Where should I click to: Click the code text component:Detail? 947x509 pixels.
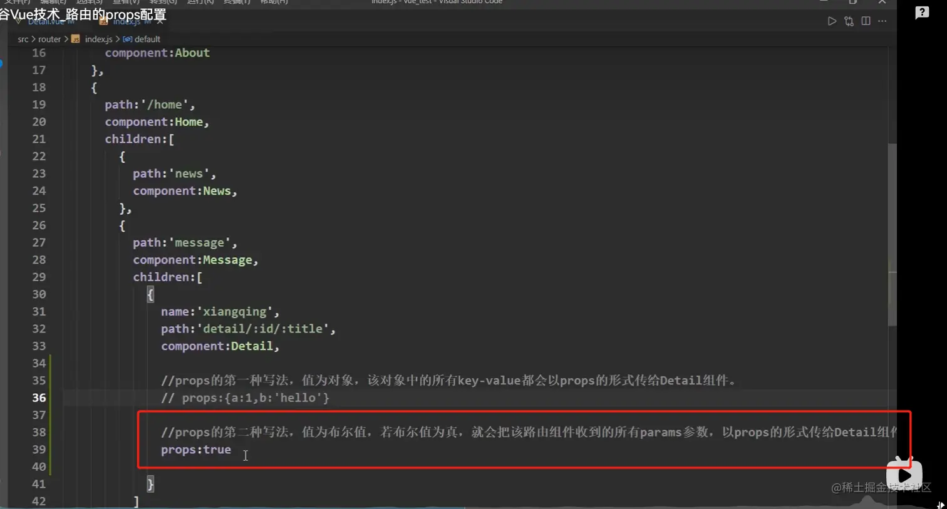click(220, 346)
